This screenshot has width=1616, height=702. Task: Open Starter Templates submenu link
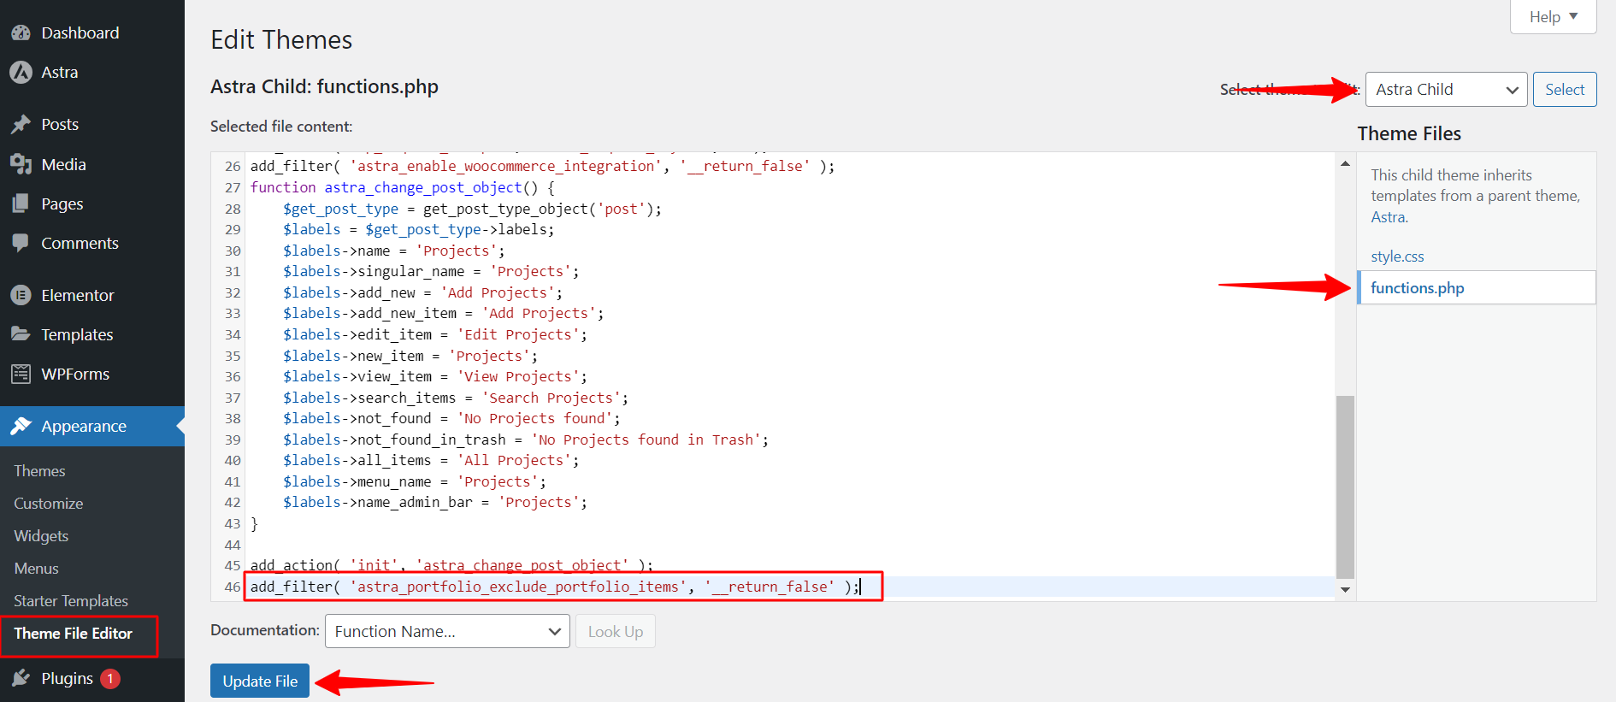point(71,601)
